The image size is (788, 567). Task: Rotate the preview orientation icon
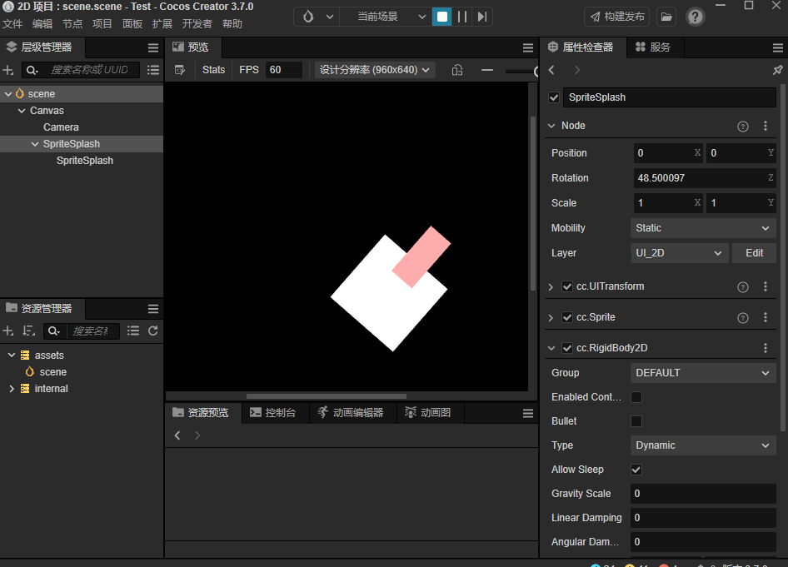[x=456, y=70]
